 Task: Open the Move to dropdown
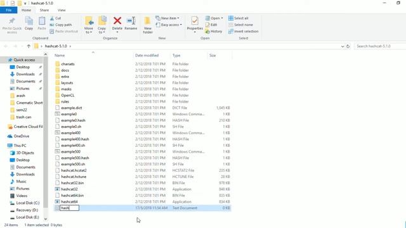[x=89, y=25]
